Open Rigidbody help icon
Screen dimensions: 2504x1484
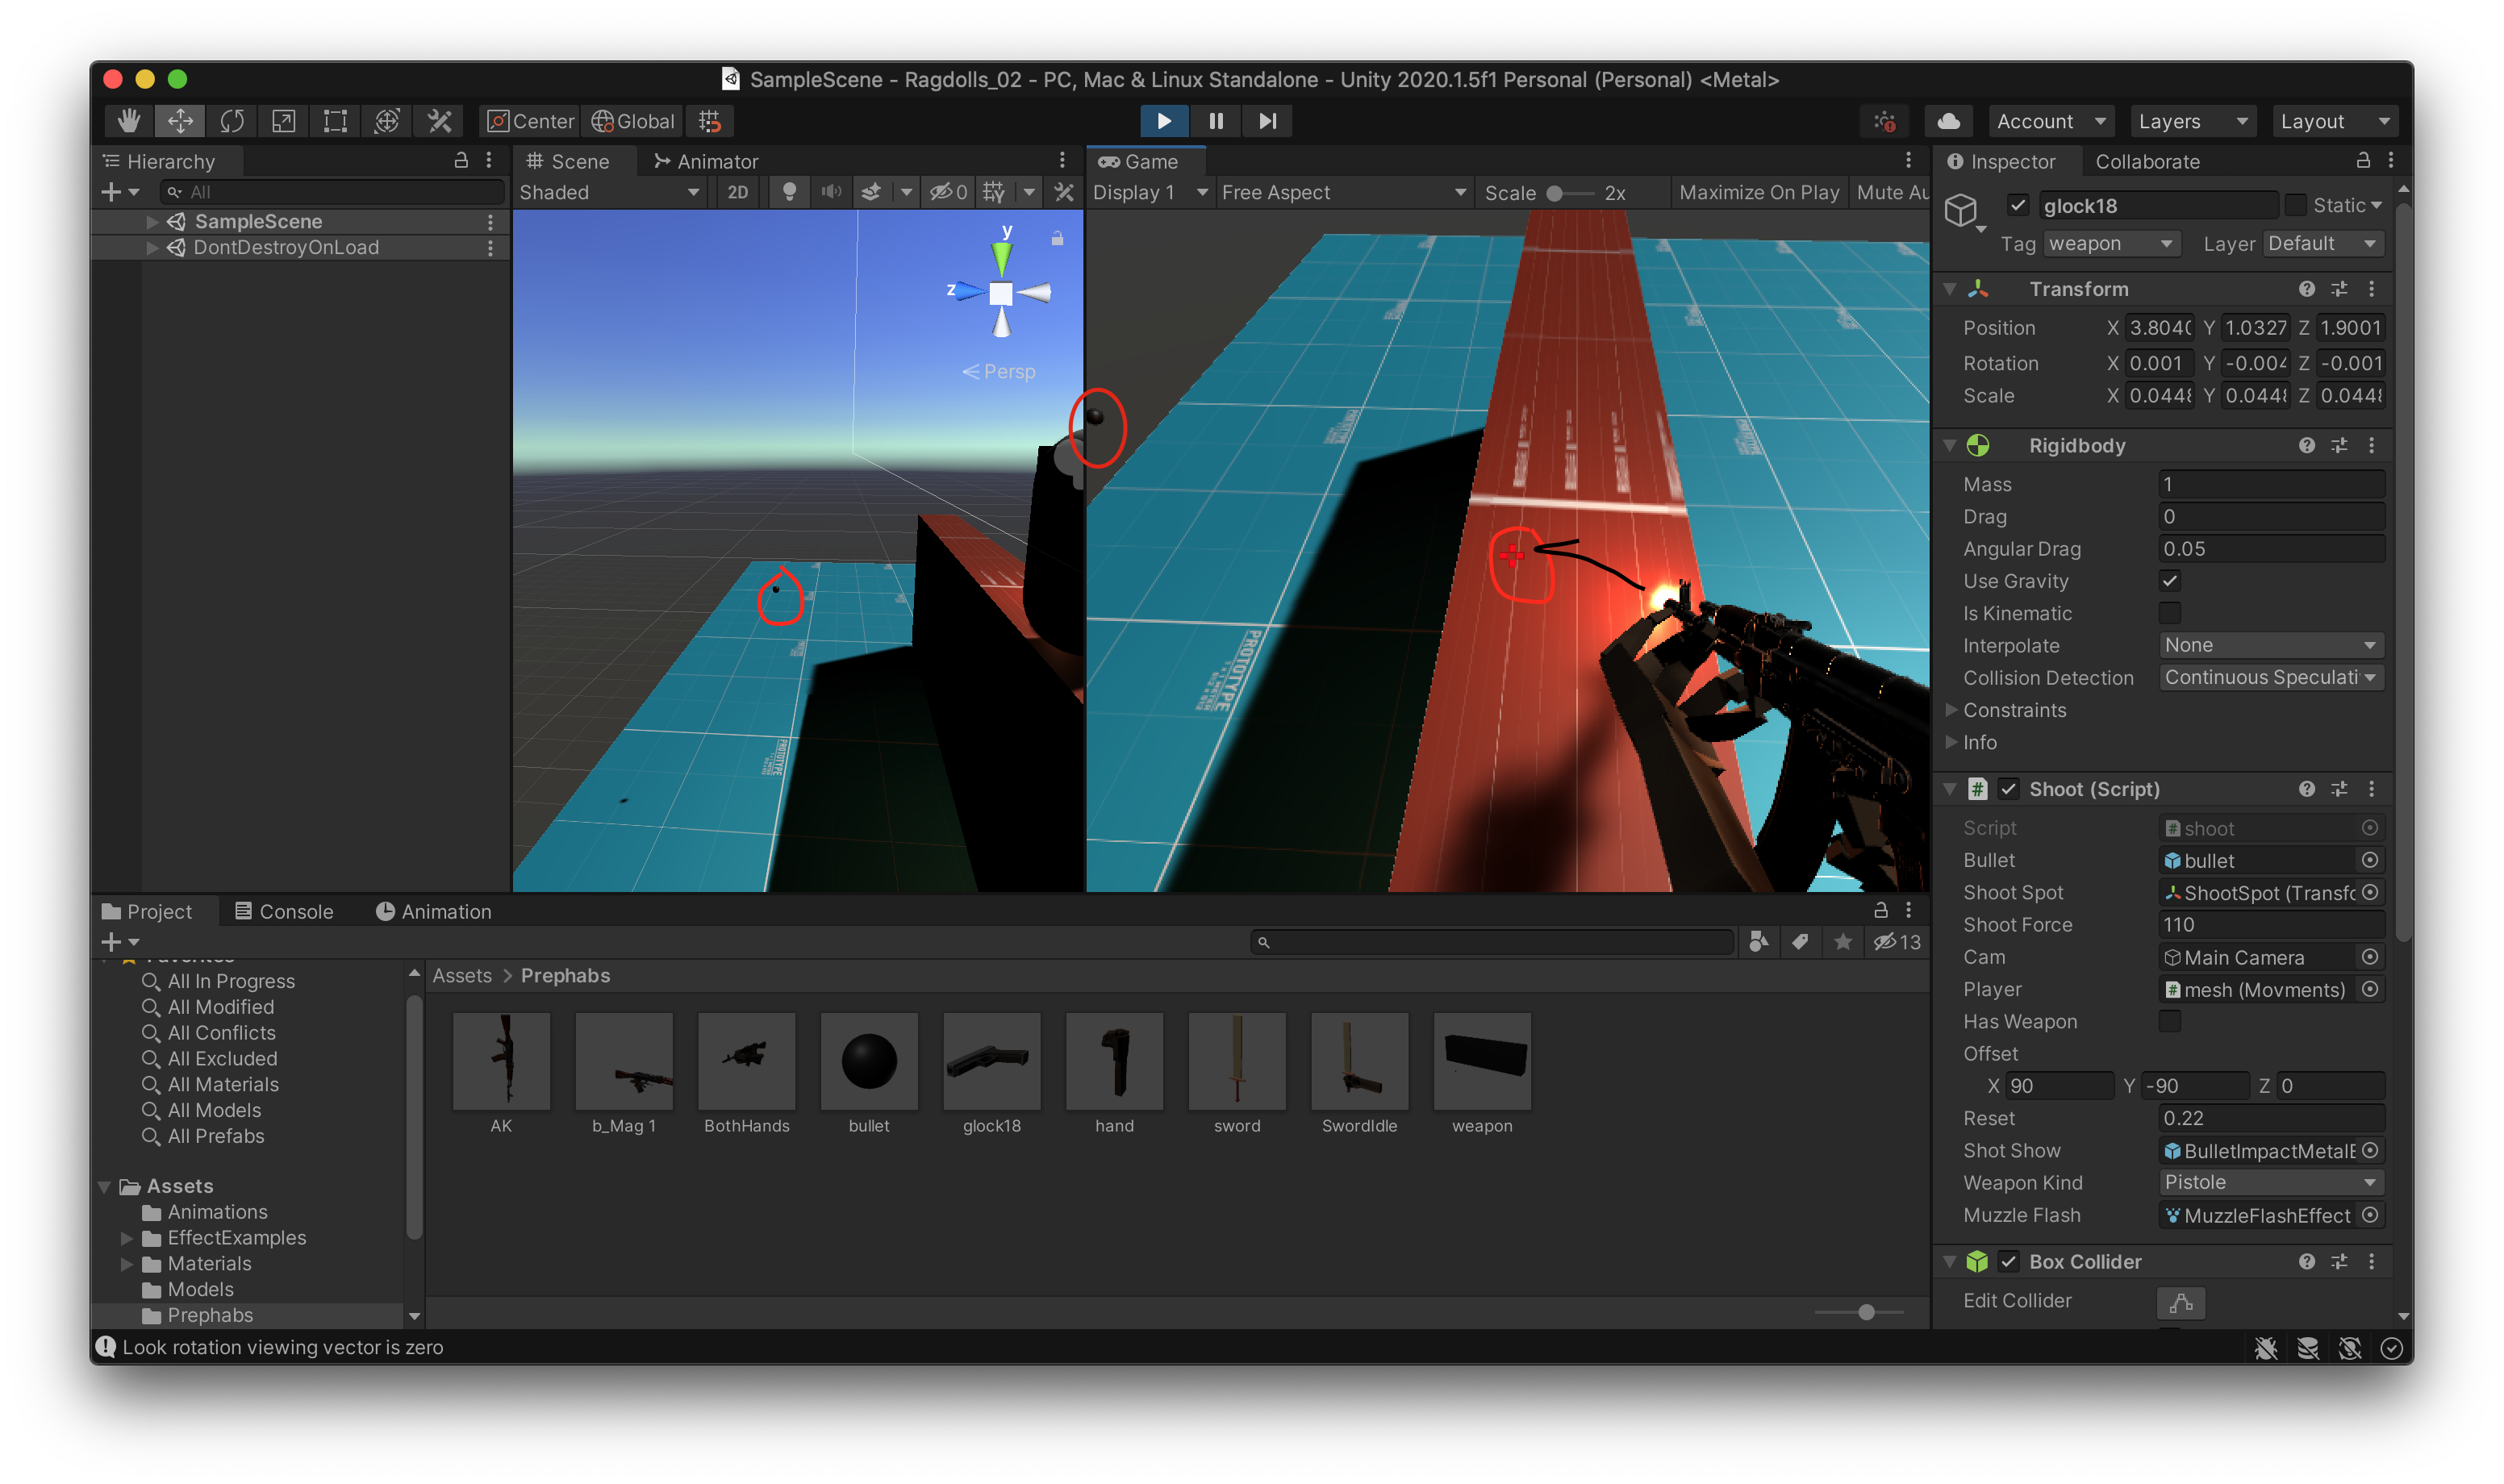click(x=2306, y=445)
